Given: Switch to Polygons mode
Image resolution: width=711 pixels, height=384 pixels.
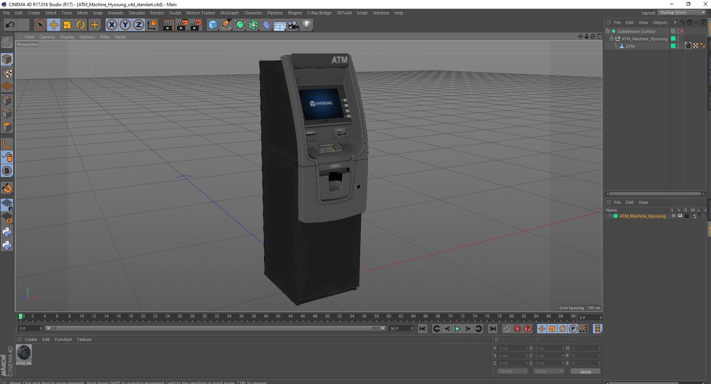Looking at the screenshot, I should [7, 127].
